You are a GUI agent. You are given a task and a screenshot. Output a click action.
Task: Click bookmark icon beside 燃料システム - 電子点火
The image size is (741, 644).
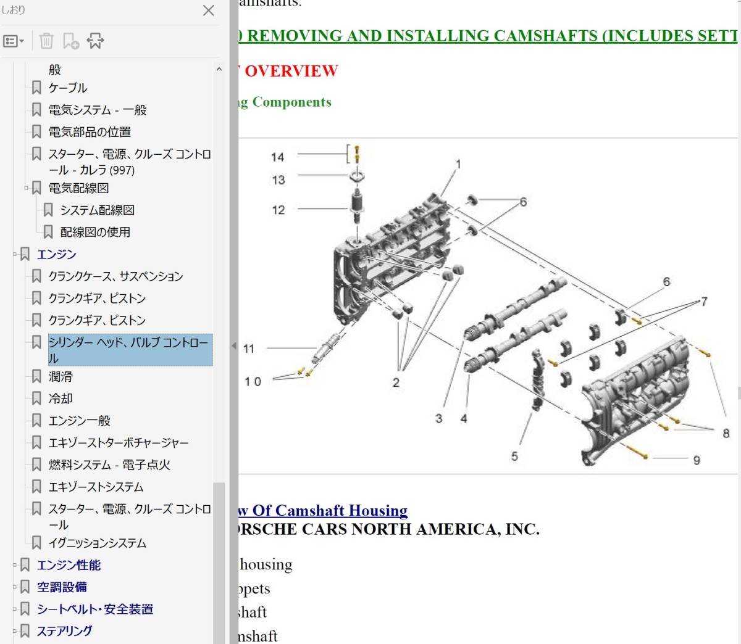tap(36, 464)
